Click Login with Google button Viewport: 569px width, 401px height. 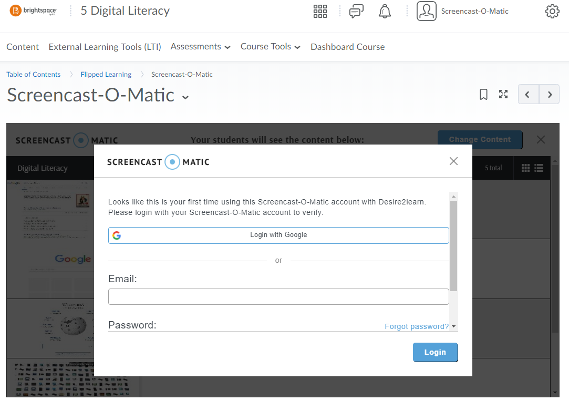278,235
